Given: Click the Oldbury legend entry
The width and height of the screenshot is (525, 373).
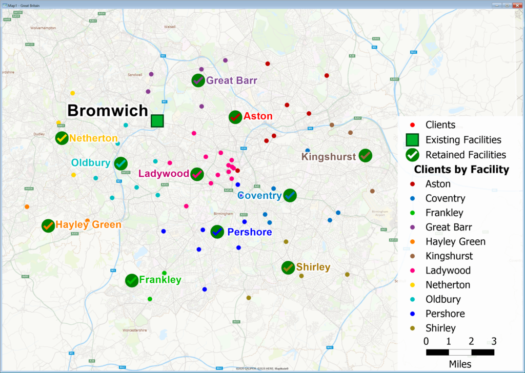Looking at the screenshot, I should 443,299.
